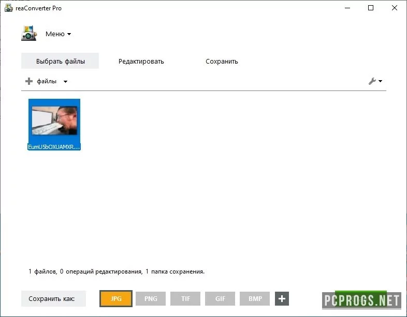Maximize the reaConverter Pro window
This screenshot has width=407, height=317.
click(371, 8)
